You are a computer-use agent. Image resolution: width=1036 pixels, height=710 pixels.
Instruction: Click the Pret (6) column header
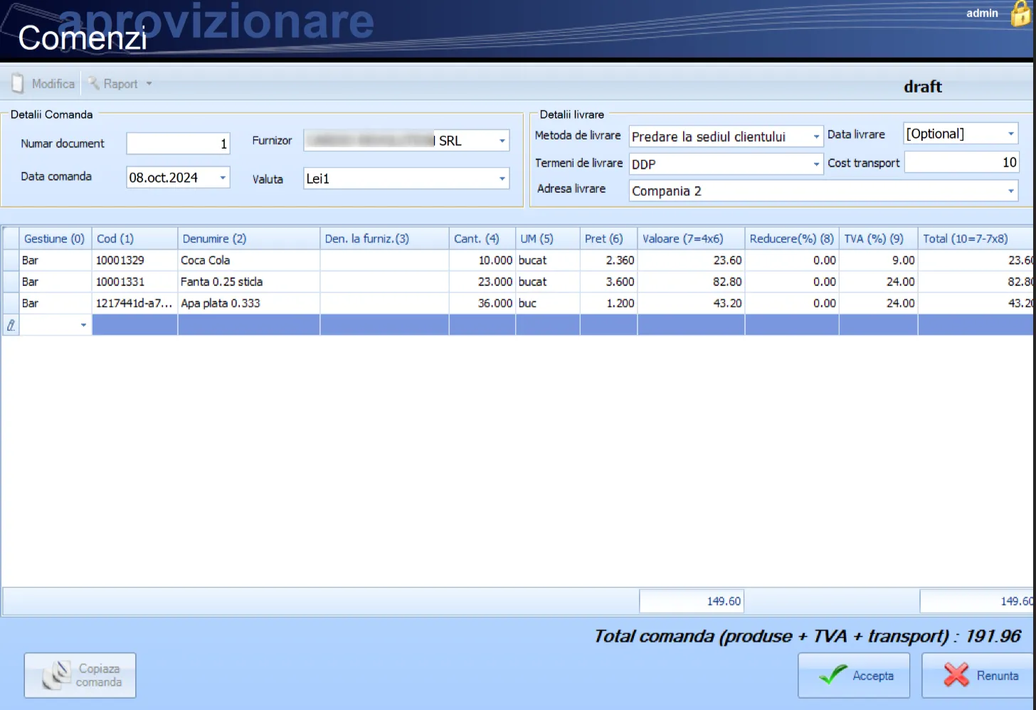pos(608,238)
